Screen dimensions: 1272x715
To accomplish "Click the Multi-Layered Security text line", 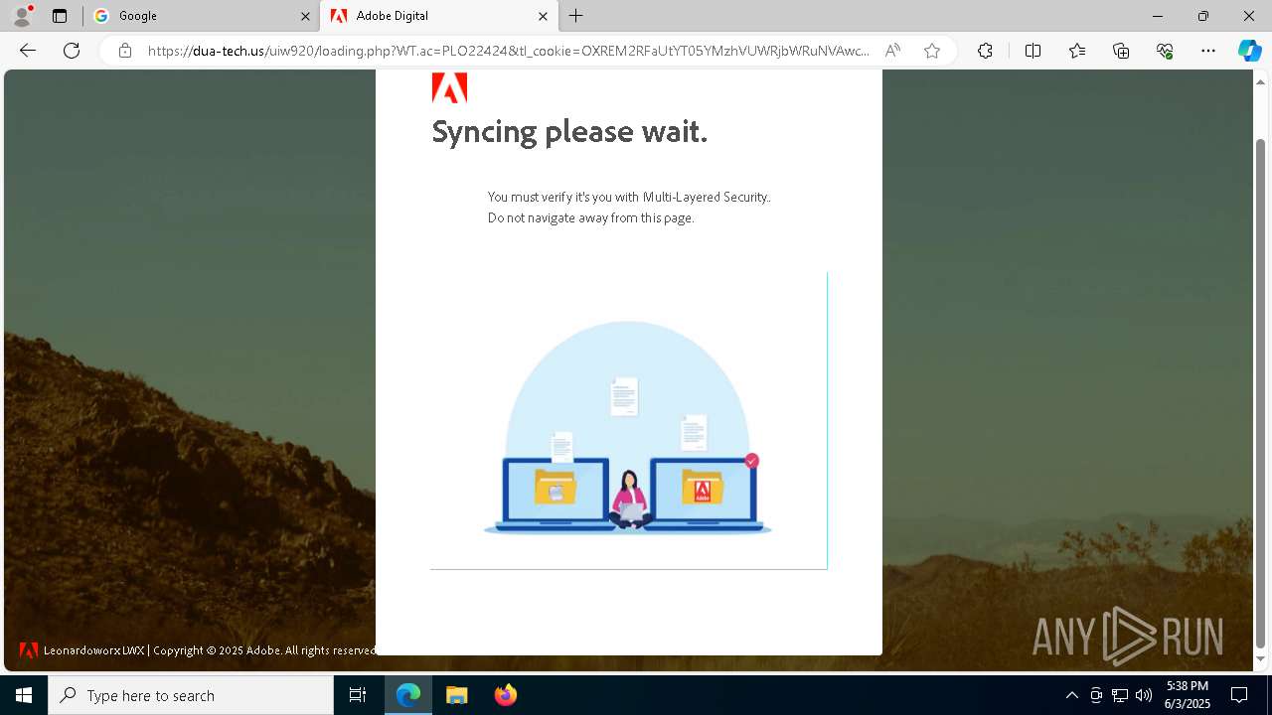I will [x=629, y=197].
